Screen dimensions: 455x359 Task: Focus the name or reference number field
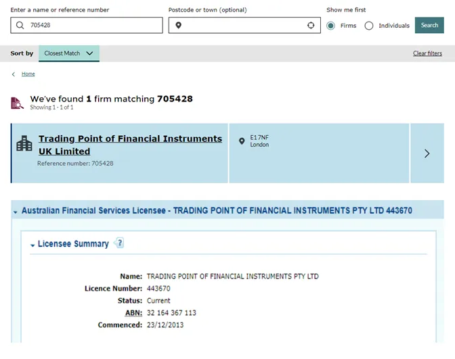87,25
